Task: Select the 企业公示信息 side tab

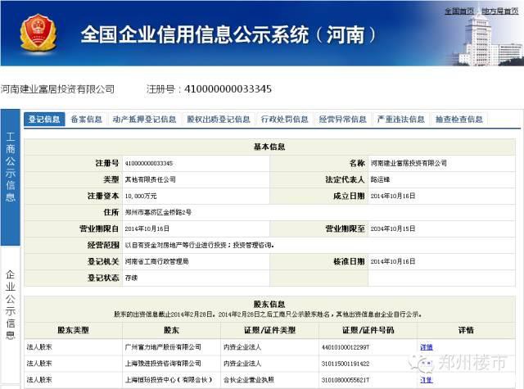Action: pyautogui.click(x=11, y=314)
